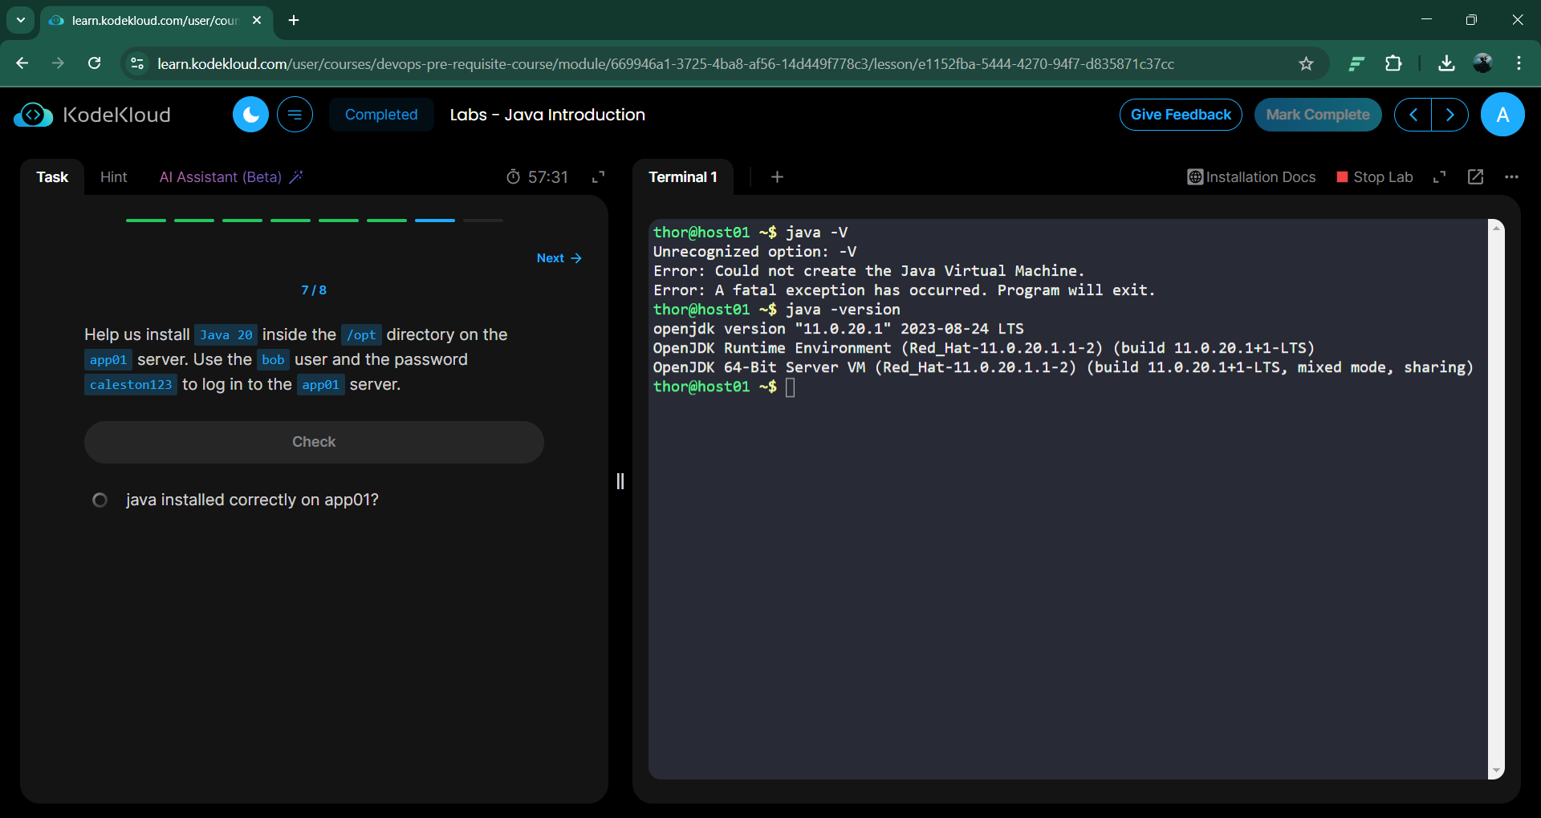Switch to the Hint tab
The height and width of the screenshot is (818, 1541).
tap(113, 177)
